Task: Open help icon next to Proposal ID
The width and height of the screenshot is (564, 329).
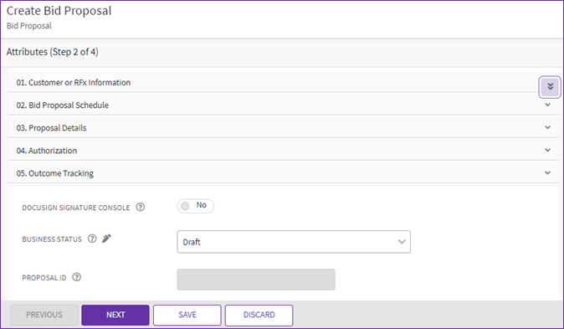Action: pos(77,277)
